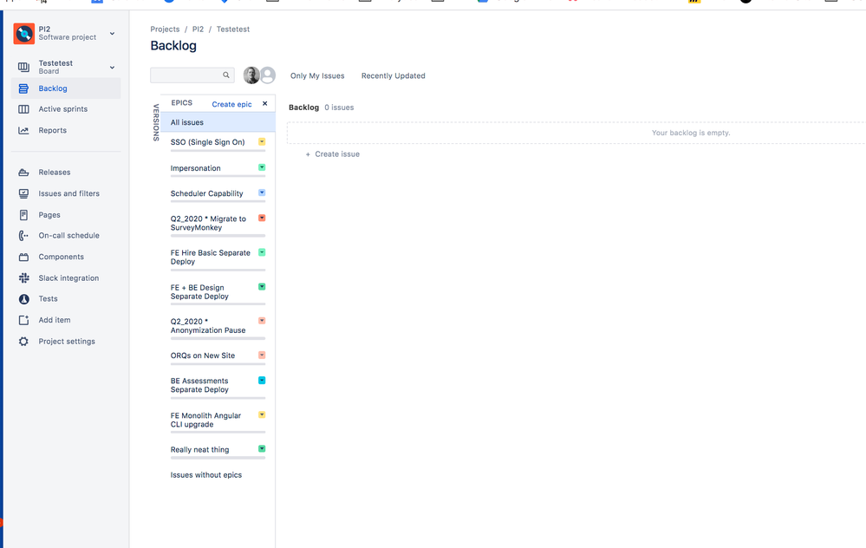Select All issues in the Epics panel

pyautogui.click(x=186, y=122)
